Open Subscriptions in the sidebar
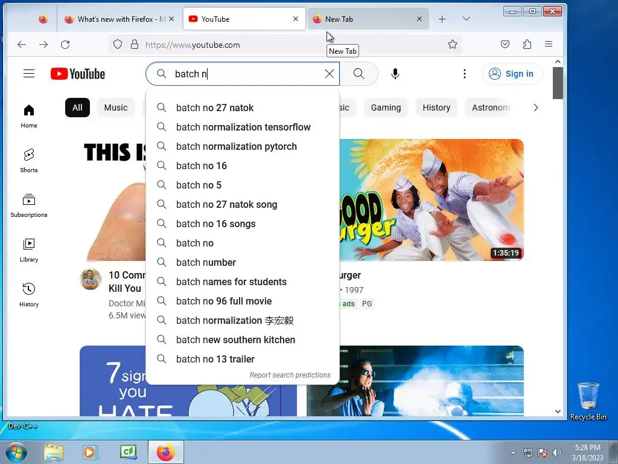The image size is (618, 464). (x=29, y=205)
